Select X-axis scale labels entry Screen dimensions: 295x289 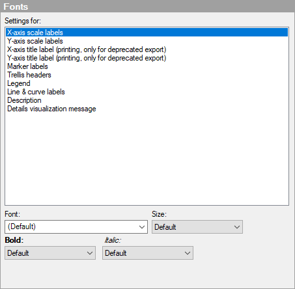click(147, 33)
